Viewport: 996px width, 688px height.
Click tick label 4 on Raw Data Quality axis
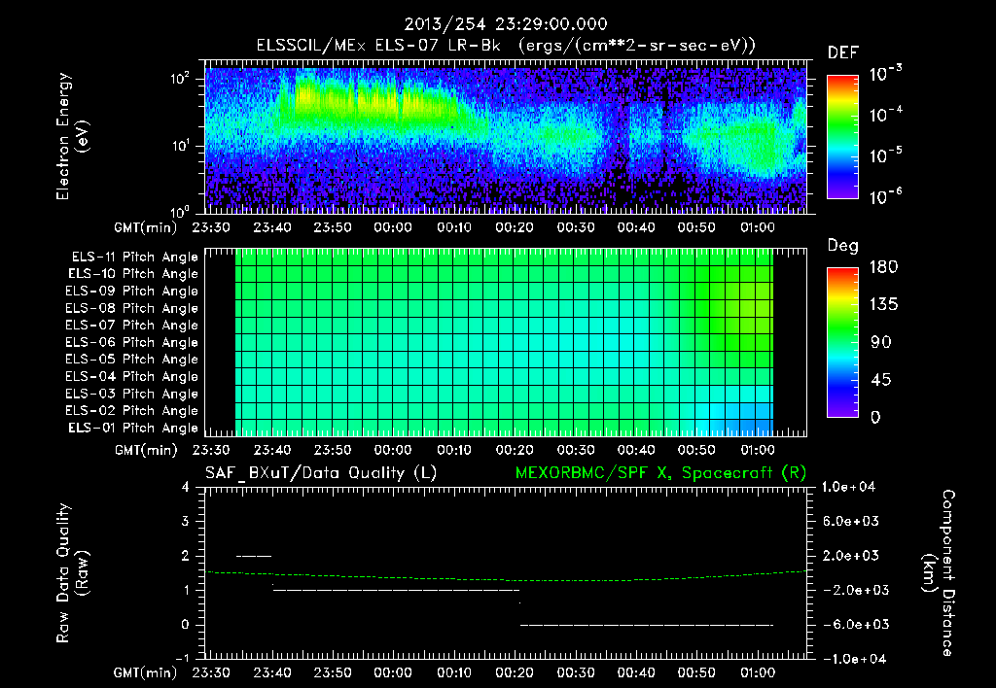point(186,488)
